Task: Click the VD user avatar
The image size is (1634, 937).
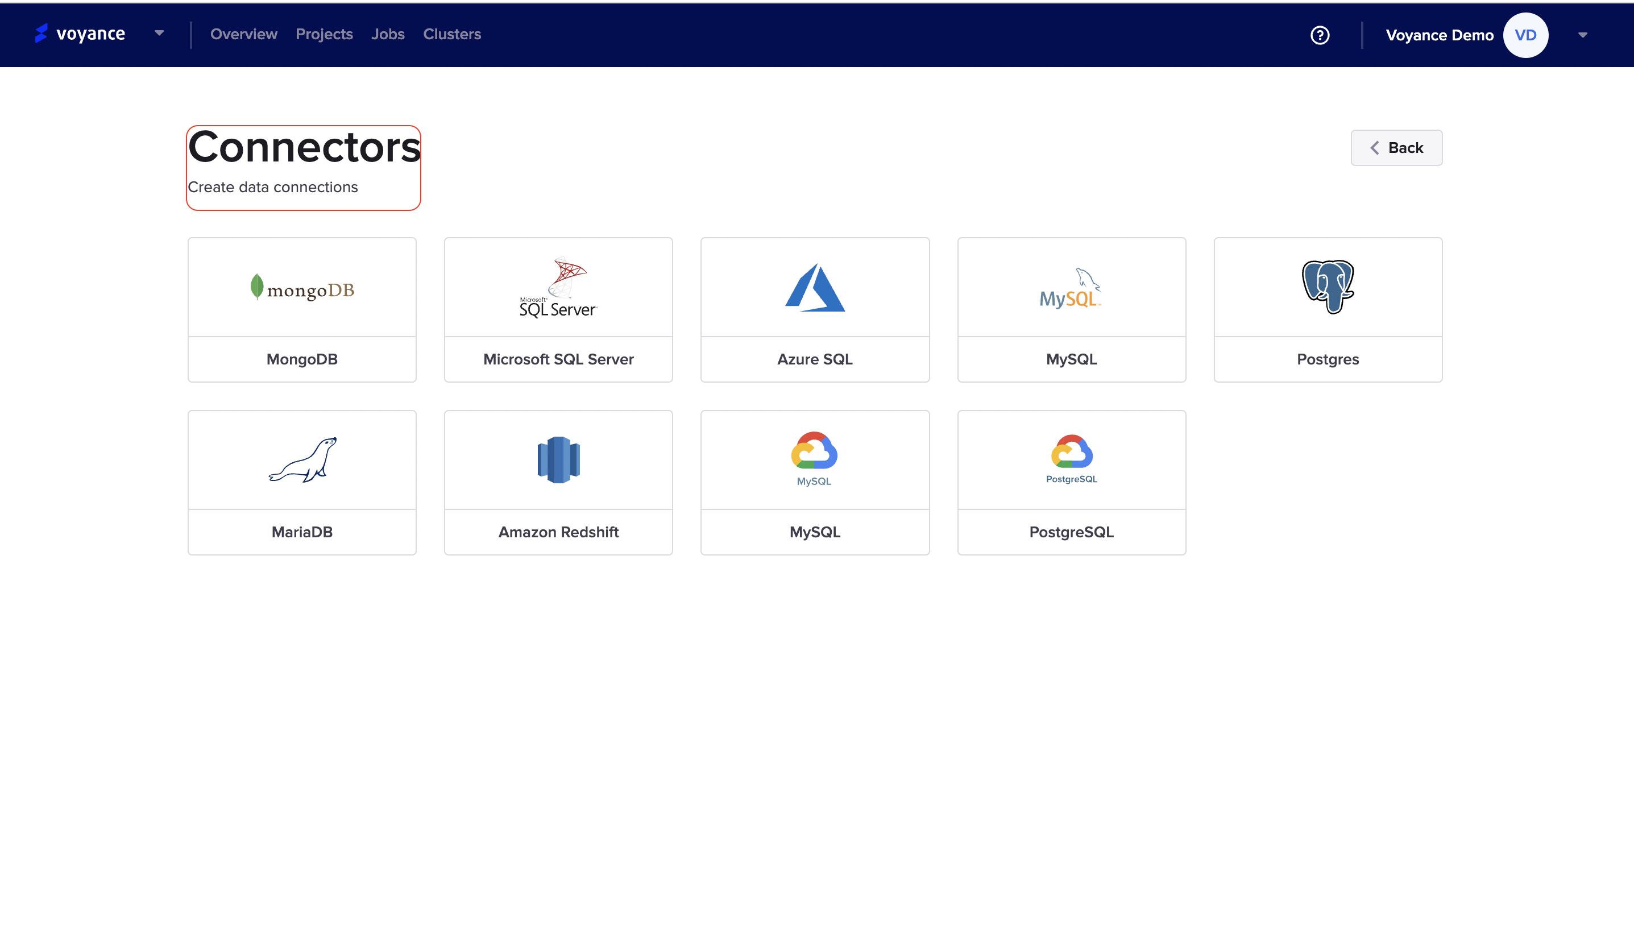Action: point(1526,35)
